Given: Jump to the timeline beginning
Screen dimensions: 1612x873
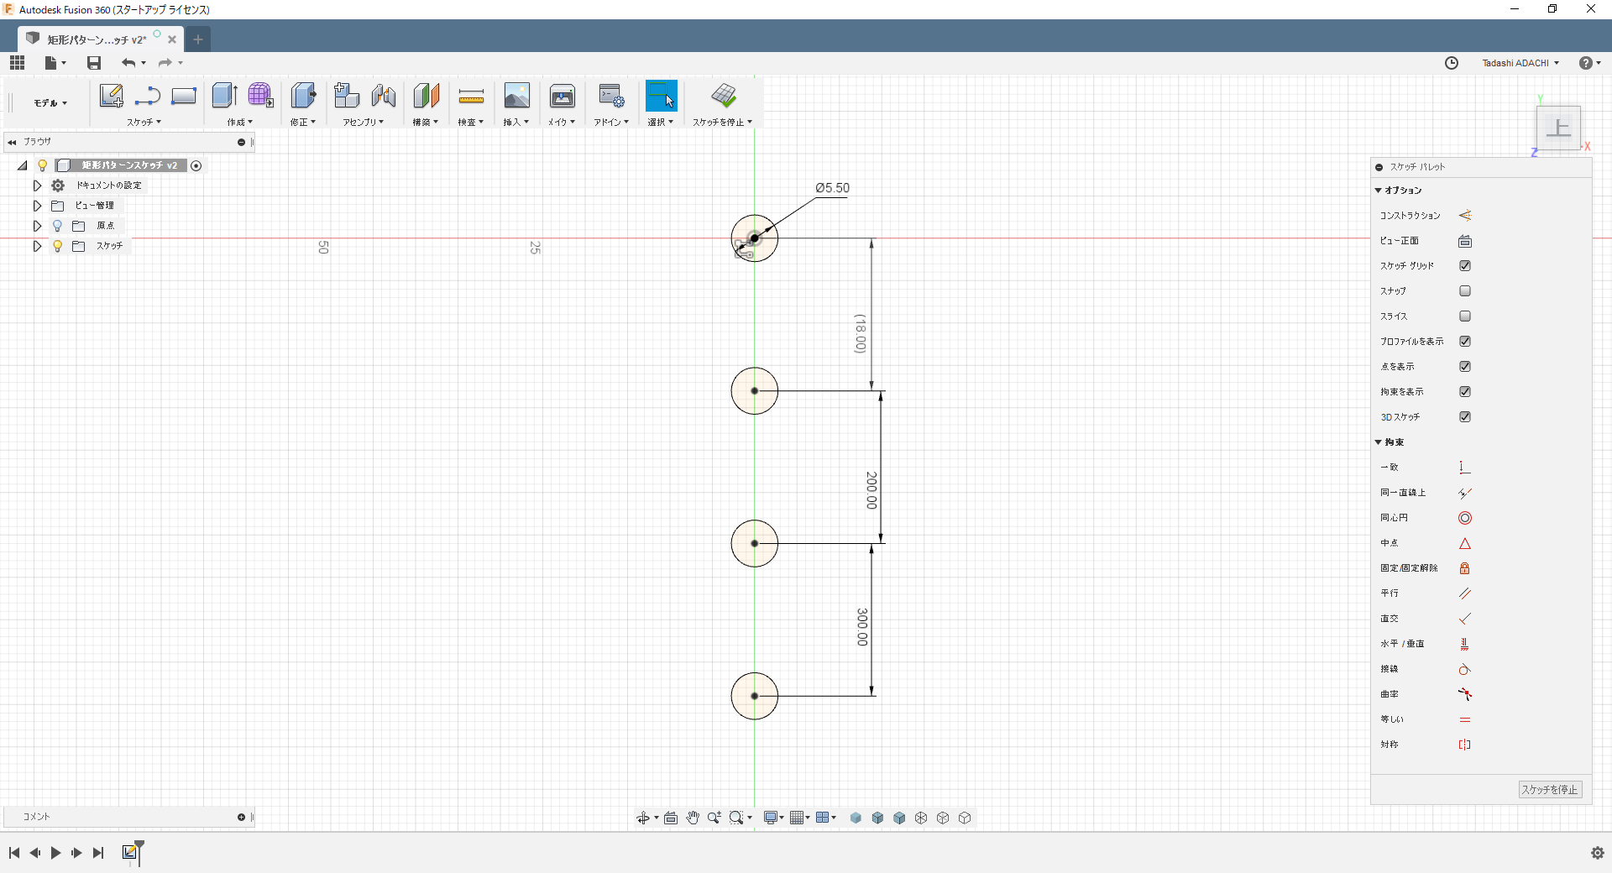Looking at the screenshot, I should click(14, 853).
